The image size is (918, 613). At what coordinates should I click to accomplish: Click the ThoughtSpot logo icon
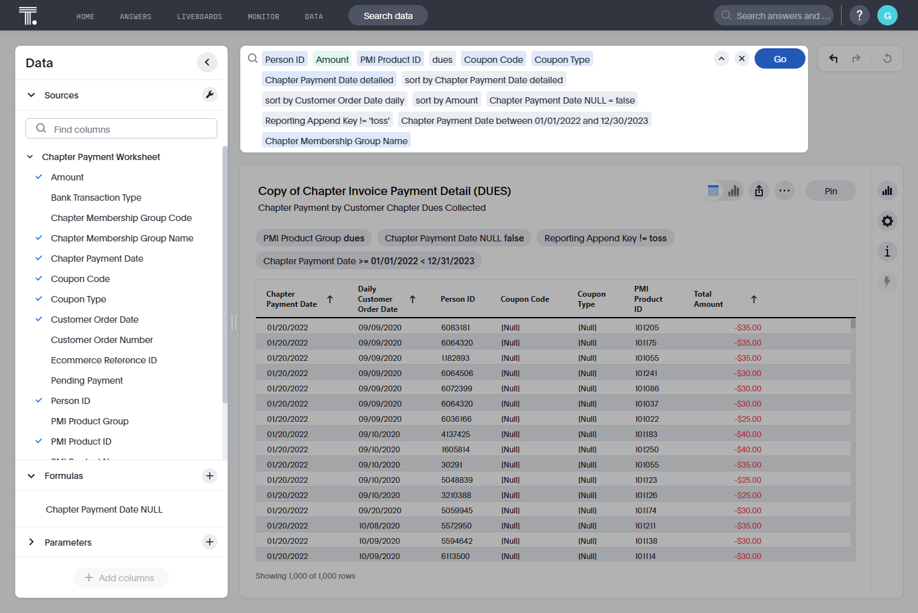pos(28,15)
